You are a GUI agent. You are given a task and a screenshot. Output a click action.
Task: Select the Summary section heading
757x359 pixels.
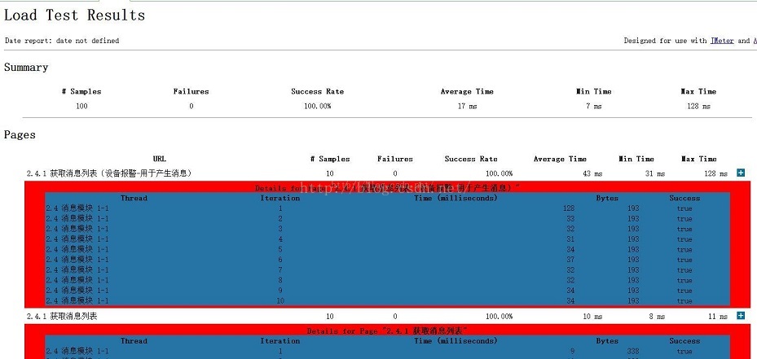26,68
